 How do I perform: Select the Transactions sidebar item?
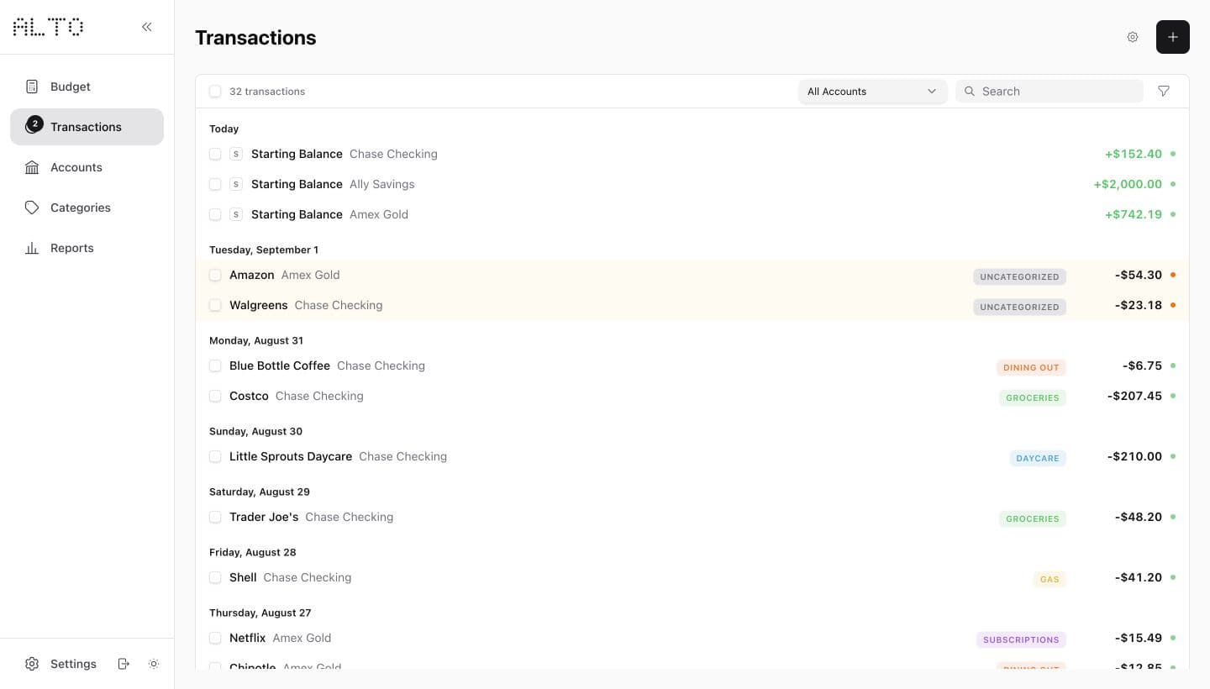click(x=87, y=127)
